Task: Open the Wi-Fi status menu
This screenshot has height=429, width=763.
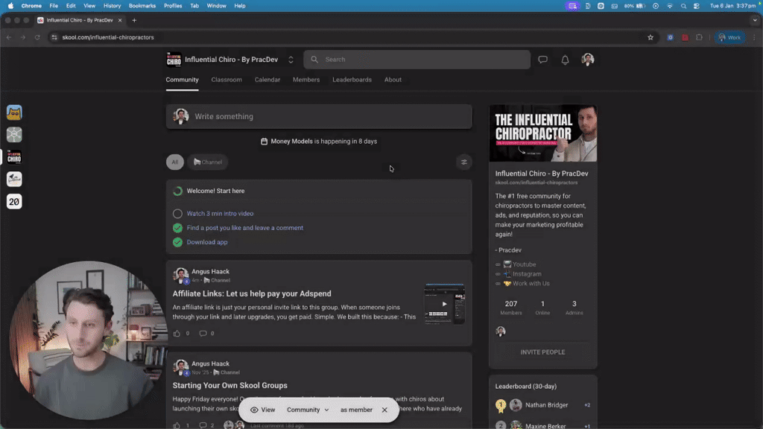Action: (670, 6)
